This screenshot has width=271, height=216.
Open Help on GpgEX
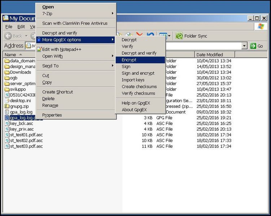140,103
